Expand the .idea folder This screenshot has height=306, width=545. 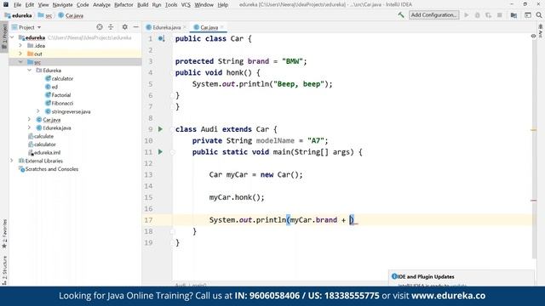point(20,45)
